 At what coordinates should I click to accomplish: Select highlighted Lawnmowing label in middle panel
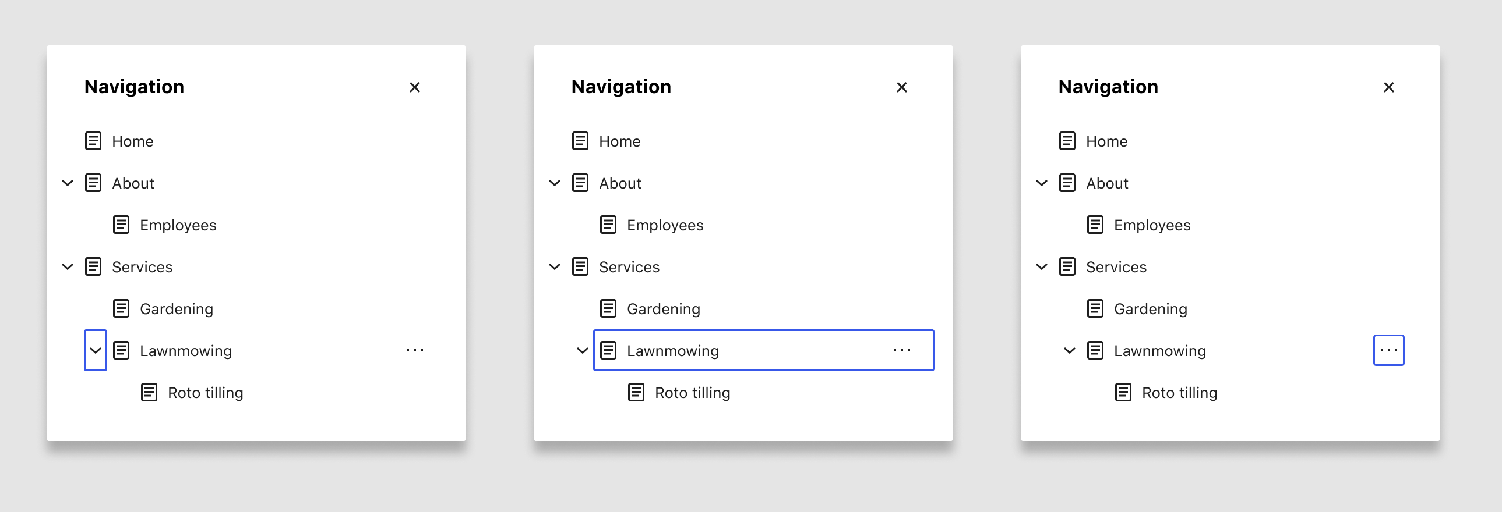pyautogui.click(x=672, y=351)
